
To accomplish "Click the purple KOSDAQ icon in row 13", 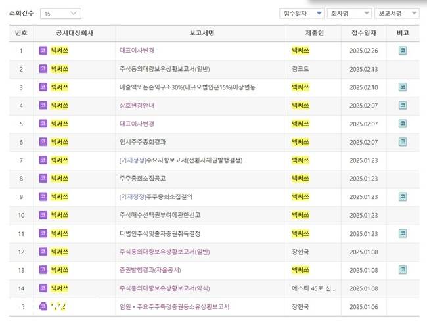I will click(x=43, y=270).
